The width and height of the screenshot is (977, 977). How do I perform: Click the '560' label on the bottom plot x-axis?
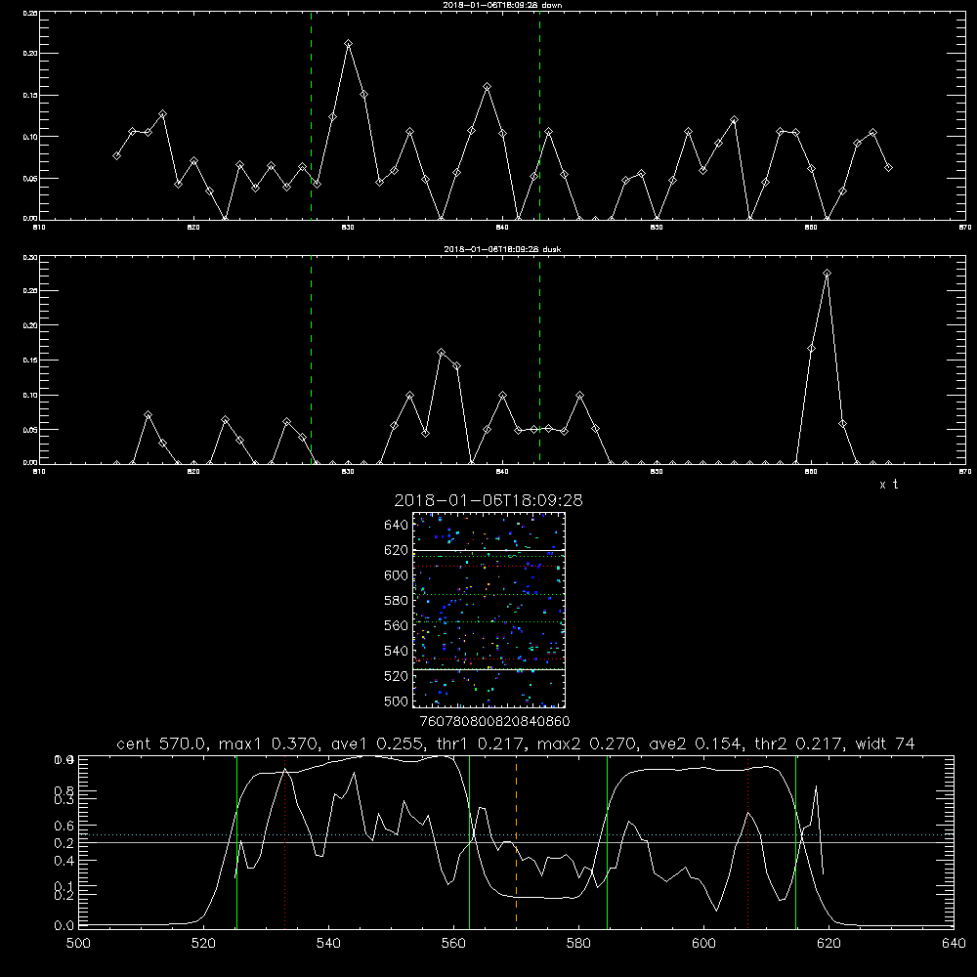click(x=453, y=944)
